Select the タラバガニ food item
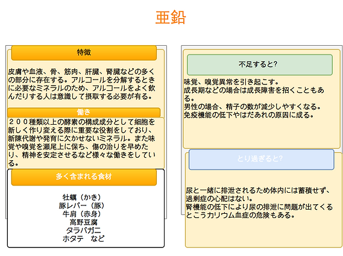This screenshot has width=343, height=256. pos(84,231)
